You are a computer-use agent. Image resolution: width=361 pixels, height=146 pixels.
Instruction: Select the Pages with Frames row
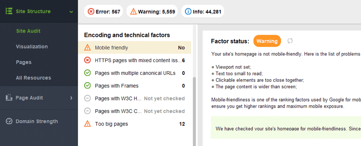click(134, 86)
